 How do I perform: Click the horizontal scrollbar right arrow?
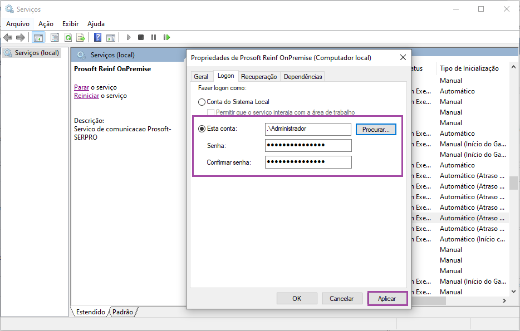[x=504, y=300]
